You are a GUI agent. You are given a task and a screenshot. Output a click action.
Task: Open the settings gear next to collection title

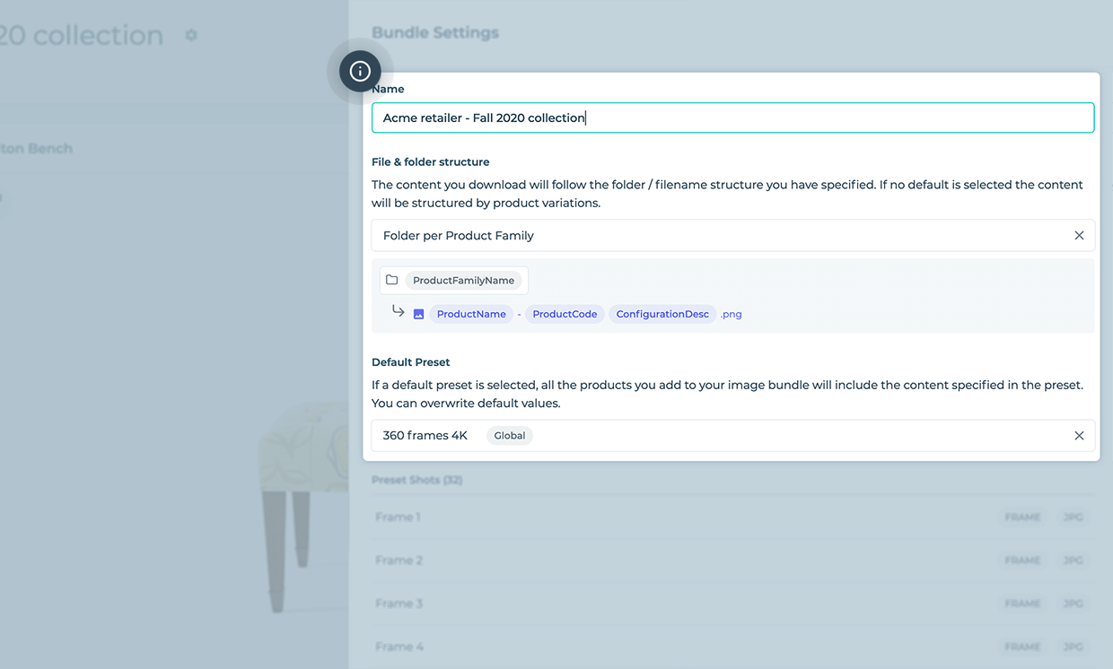point(191,34)
